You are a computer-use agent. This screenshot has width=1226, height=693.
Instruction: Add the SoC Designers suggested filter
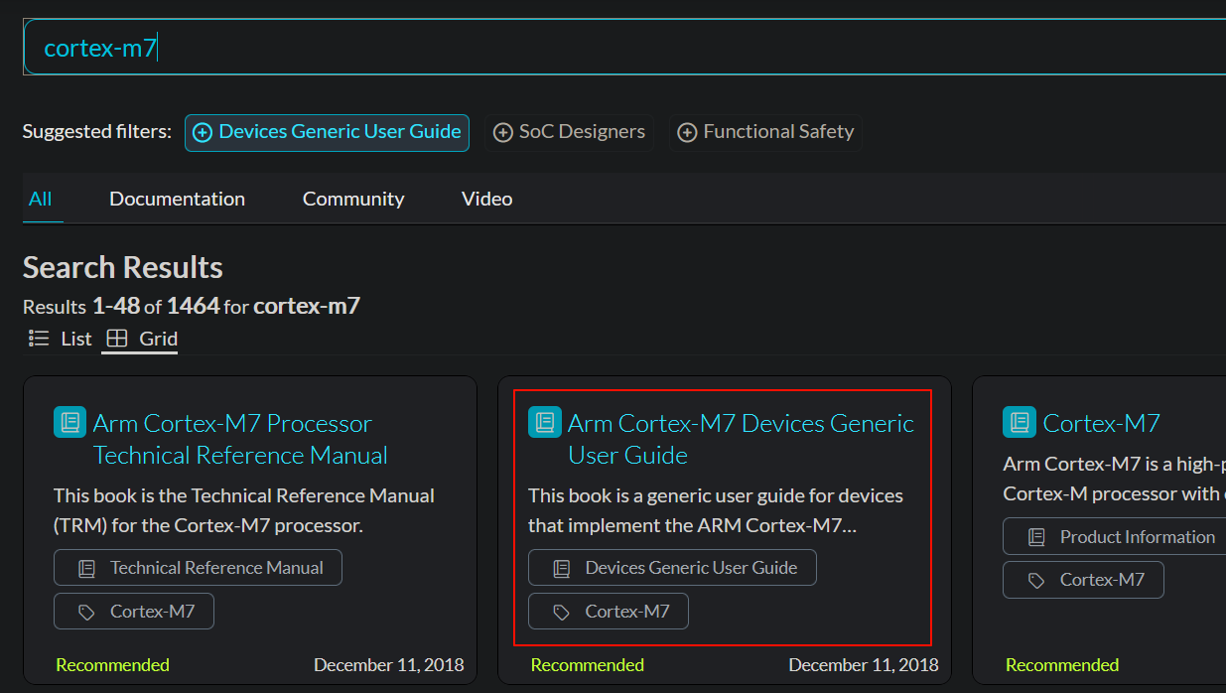[569, 132]
